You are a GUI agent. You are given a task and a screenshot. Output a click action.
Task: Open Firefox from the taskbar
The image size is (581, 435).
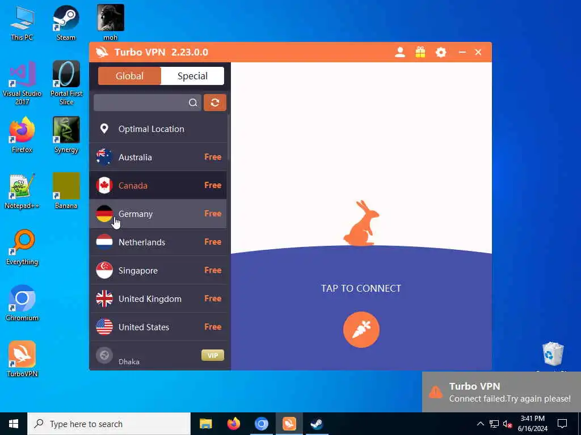pos(233,424)
